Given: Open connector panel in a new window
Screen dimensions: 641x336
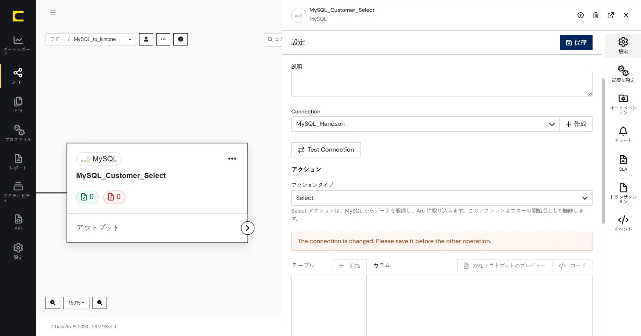Looking at the screenshot, I should pyautogui.click(x=611, y=15).
